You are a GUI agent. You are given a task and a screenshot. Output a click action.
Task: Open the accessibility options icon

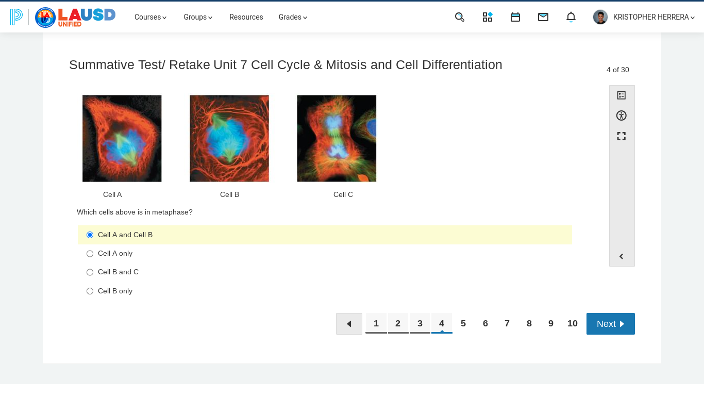coord(622,115)
